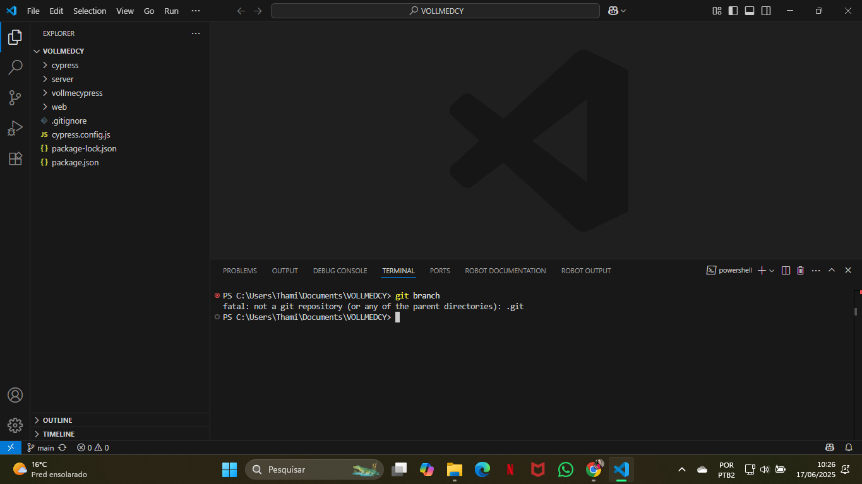Open the Search view in activity bar
This screenshot has width=862, height=484.
15,68
